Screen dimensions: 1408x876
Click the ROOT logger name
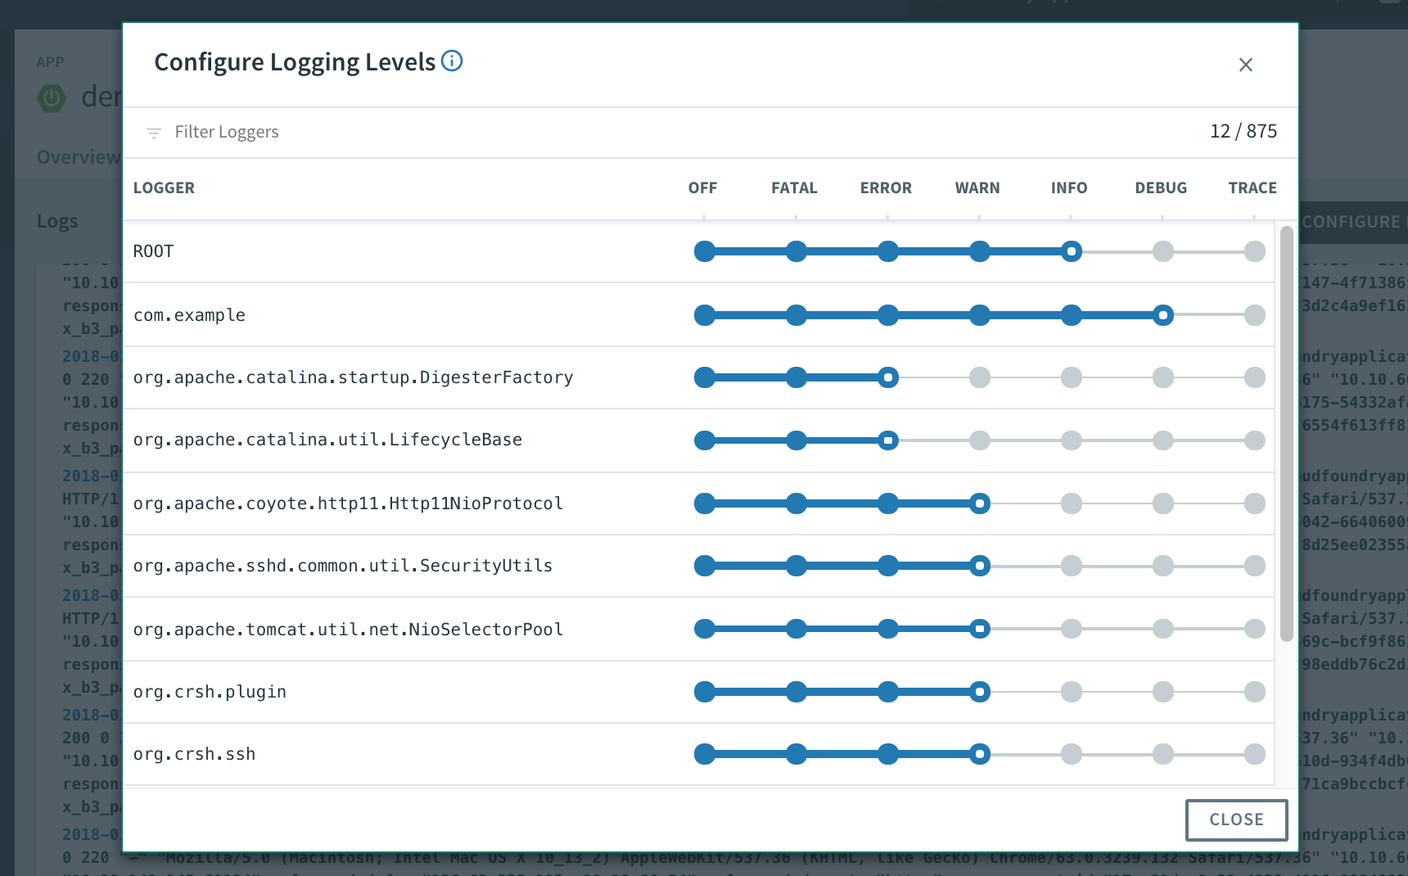[154, 251]
